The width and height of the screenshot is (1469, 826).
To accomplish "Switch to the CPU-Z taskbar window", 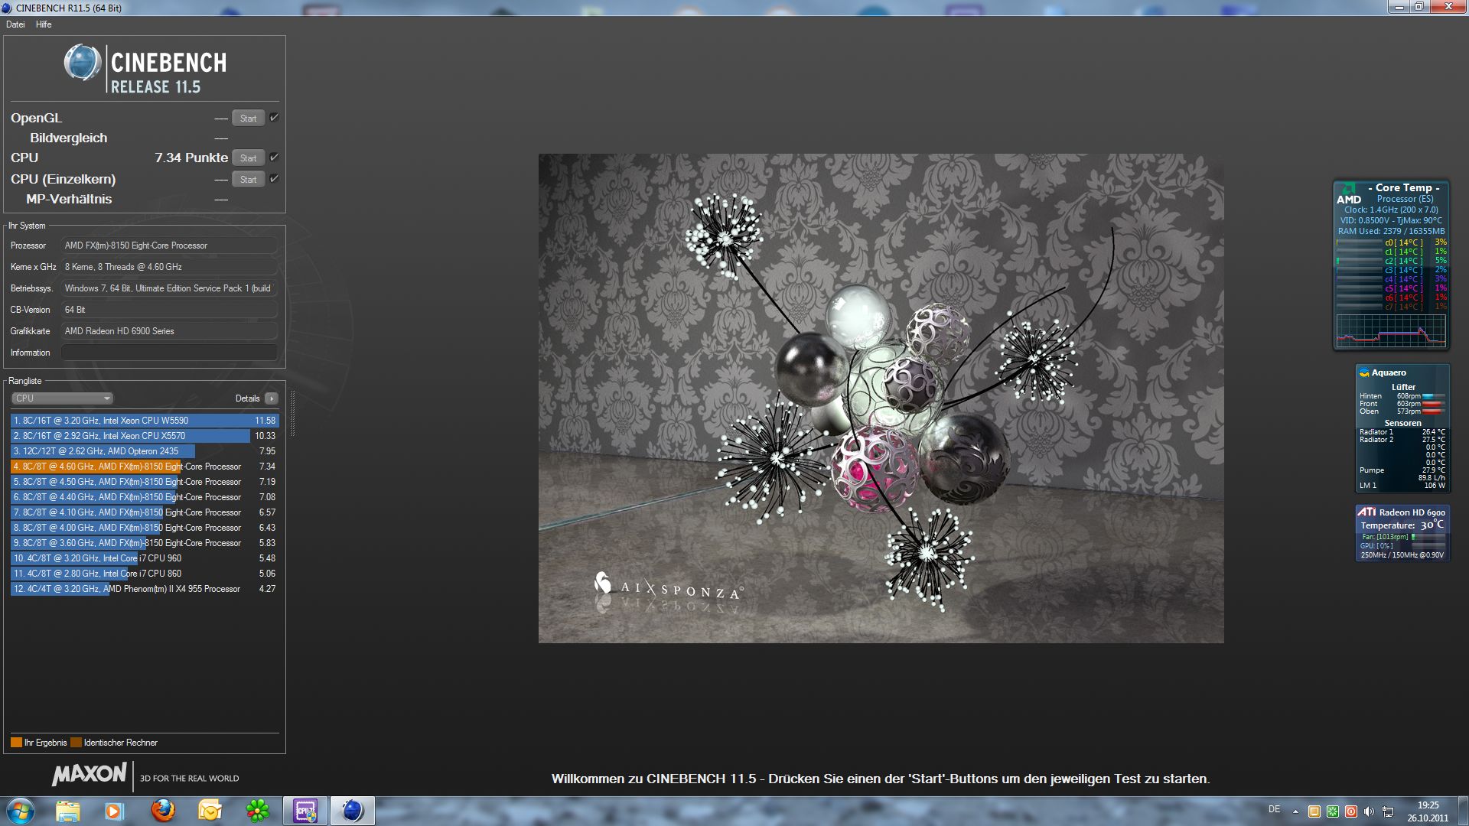I will point(305,811).
